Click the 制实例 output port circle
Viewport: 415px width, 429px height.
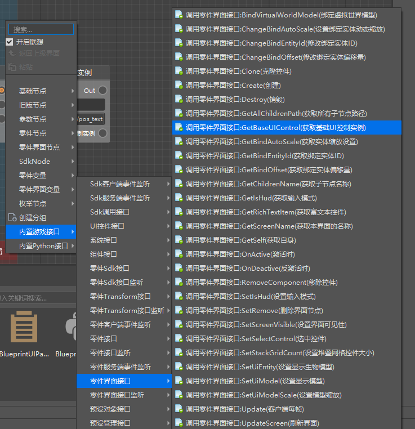pos(102,133)
